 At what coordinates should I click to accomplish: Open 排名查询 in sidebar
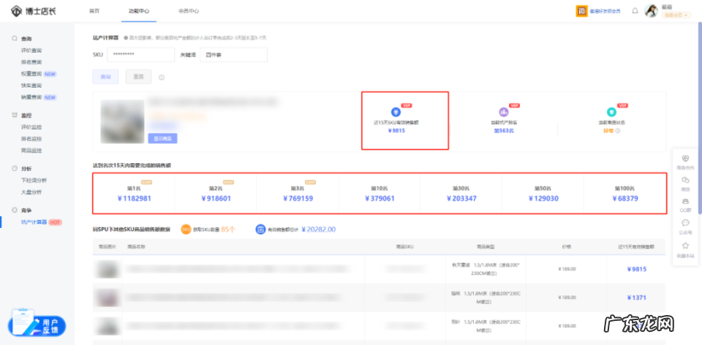tap(31, 62)
